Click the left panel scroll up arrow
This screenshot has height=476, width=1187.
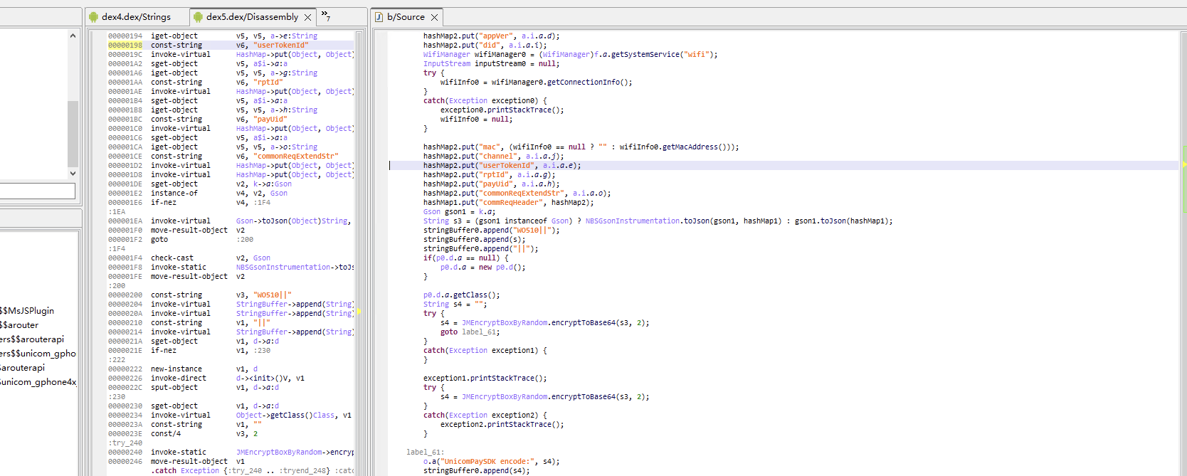[73, 36]
